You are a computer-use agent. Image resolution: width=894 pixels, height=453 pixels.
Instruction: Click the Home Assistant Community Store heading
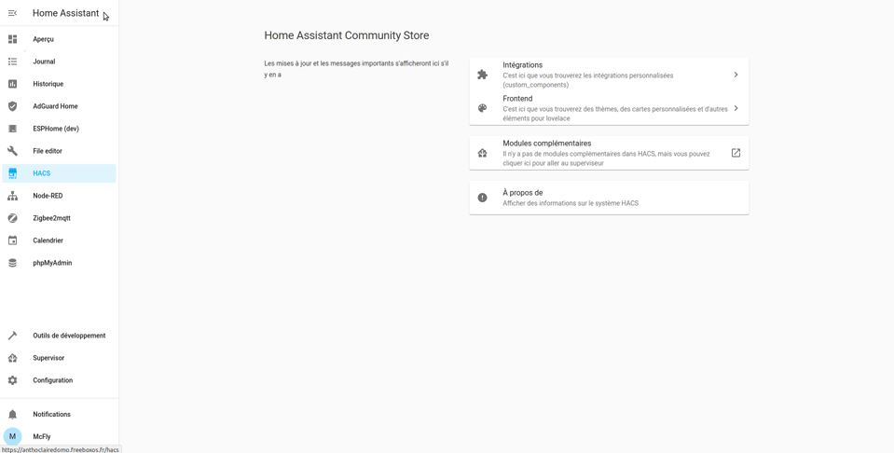[347, 35]
